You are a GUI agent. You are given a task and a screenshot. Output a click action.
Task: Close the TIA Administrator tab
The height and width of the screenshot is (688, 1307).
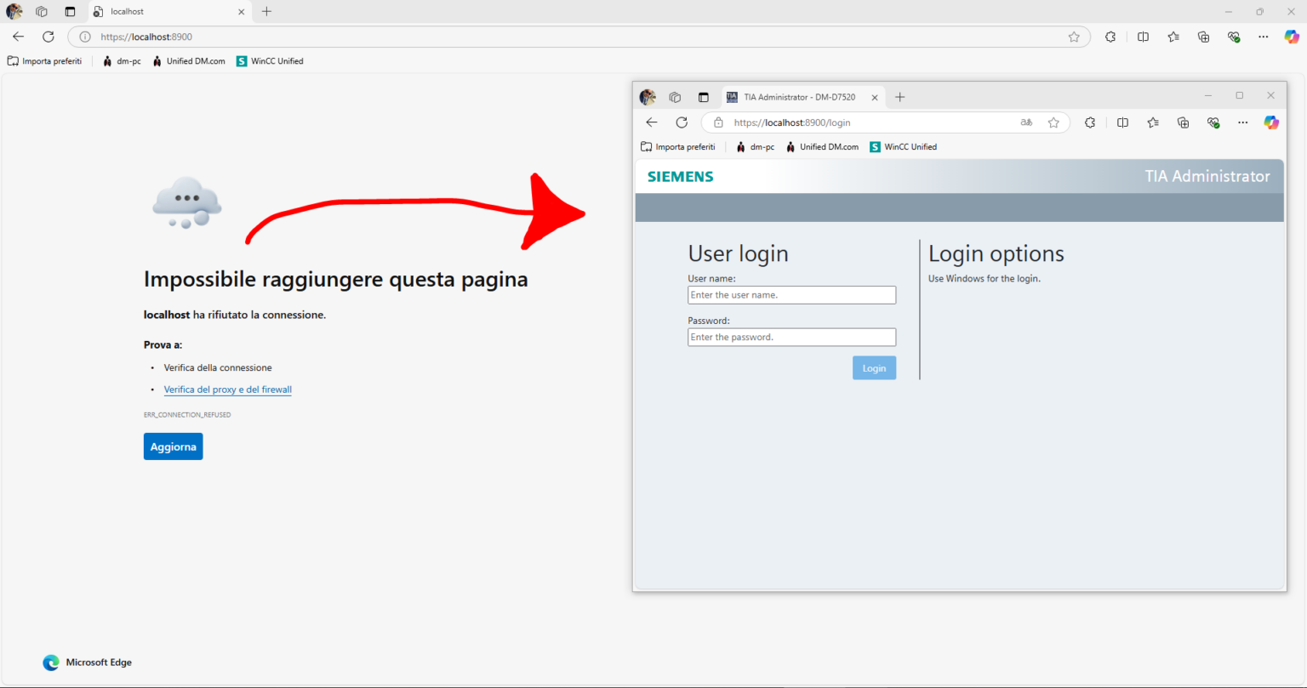[x=874, y=97]
